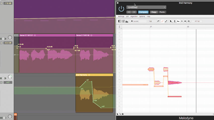
Task: Open stepper beside the -7.6 dB value
Action: coord(1,3)
